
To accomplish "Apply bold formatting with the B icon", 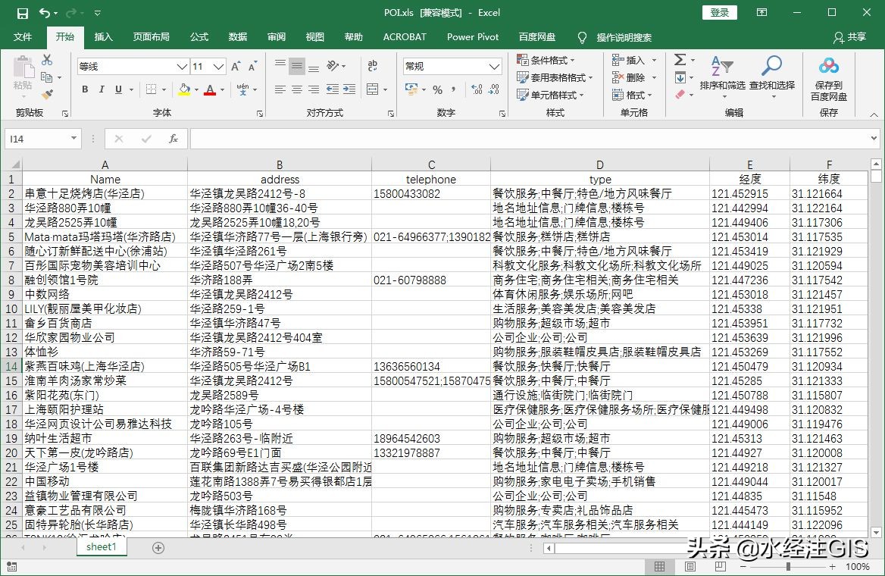I will click(x=85, y=89).
